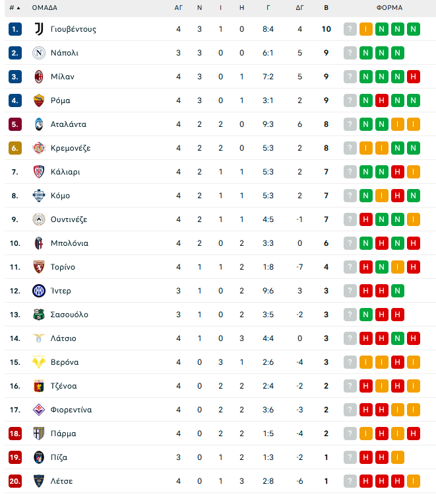Image resolution: width=436 pixels, height=495 pixels.
Task: Click the Roma wolf crest icon
Action: (39, 100)
